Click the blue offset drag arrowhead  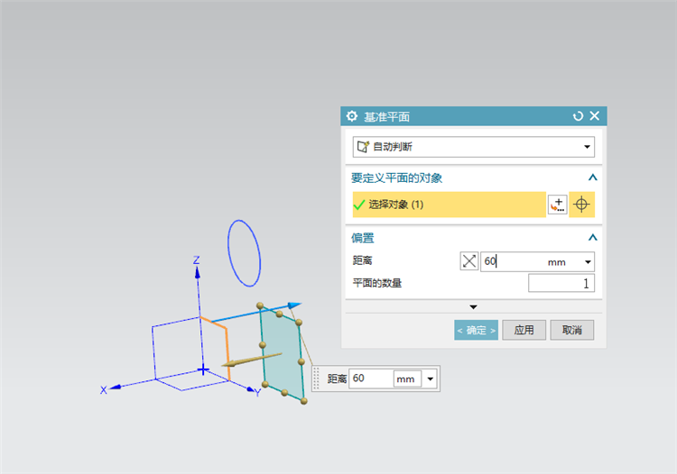(294, 305)
